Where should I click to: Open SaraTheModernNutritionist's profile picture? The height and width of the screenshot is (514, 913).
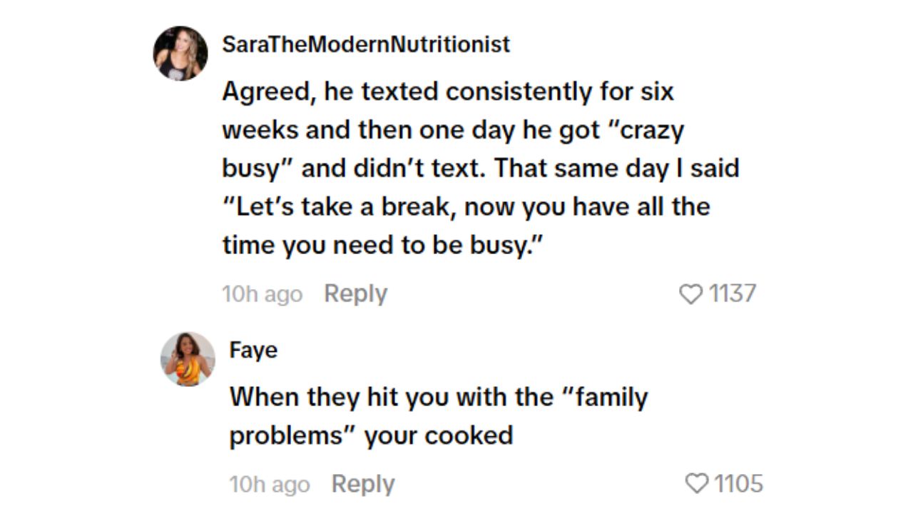click(180, 54)
